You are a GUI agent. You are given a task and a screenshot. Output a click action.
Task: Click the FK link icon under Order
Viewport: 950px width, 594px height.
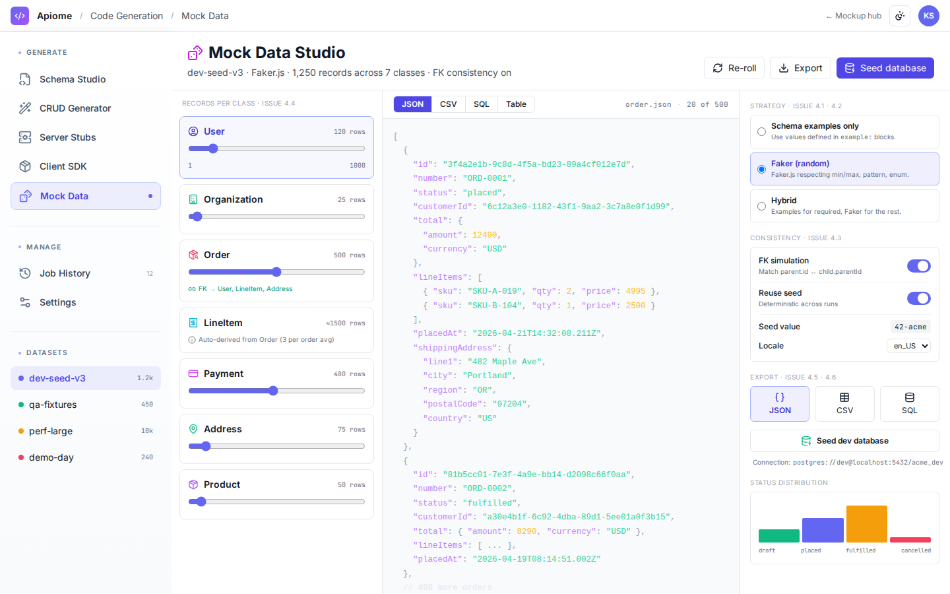(192, 289)
